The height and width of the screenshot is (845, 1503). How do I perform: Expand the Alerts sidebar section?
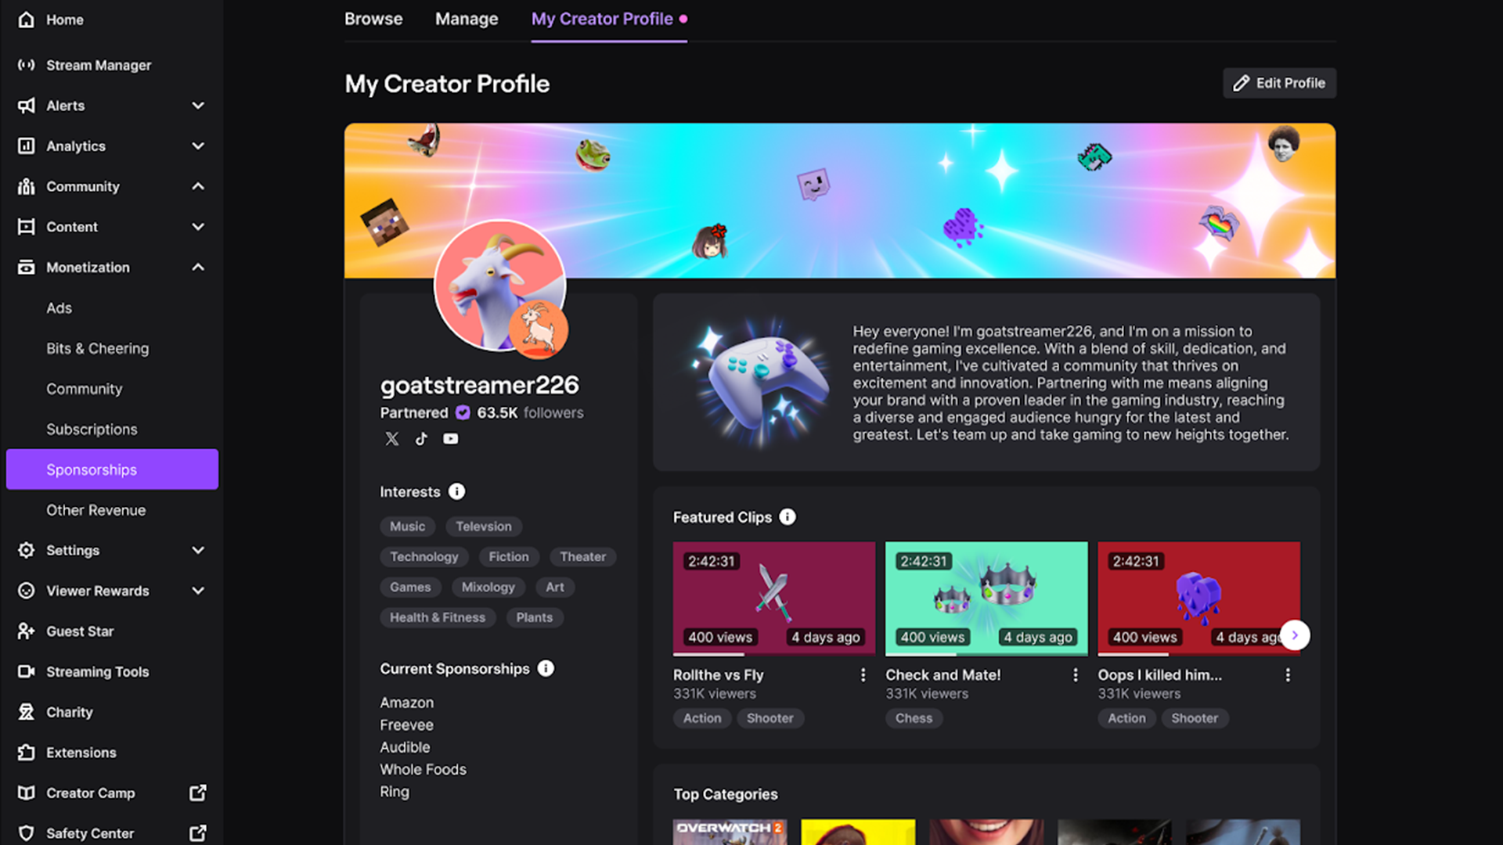click(x=198, y=106)
